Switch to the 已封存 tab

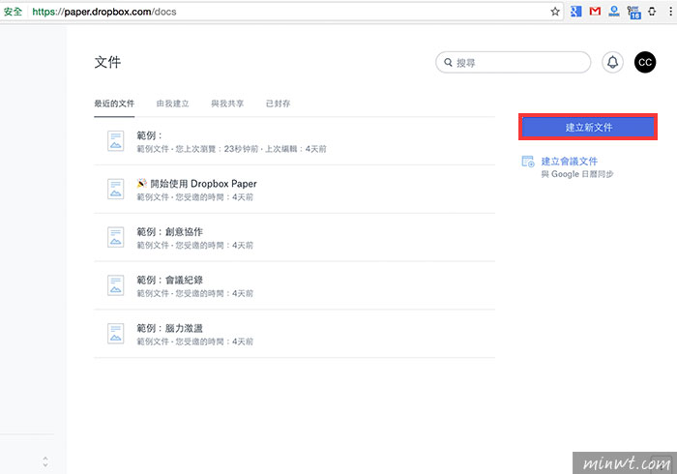[x=279, y=104]
